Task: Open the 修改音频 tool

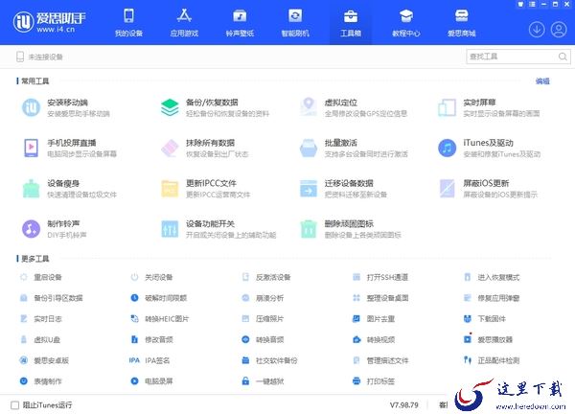Action: [x=151, y=339]
